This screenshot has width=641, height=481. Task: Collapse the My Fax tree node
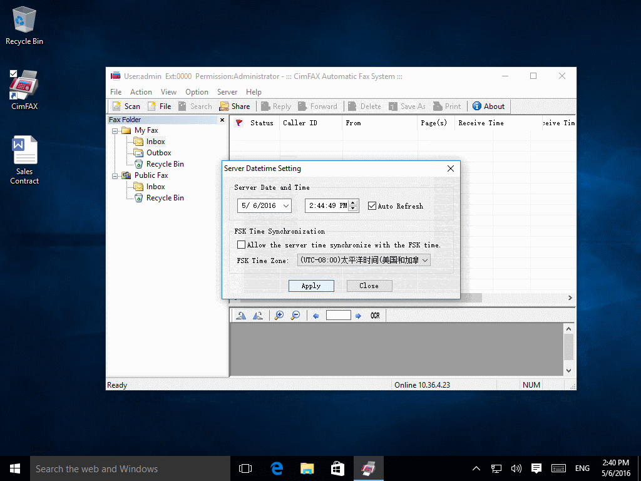(x=115, y=131)
